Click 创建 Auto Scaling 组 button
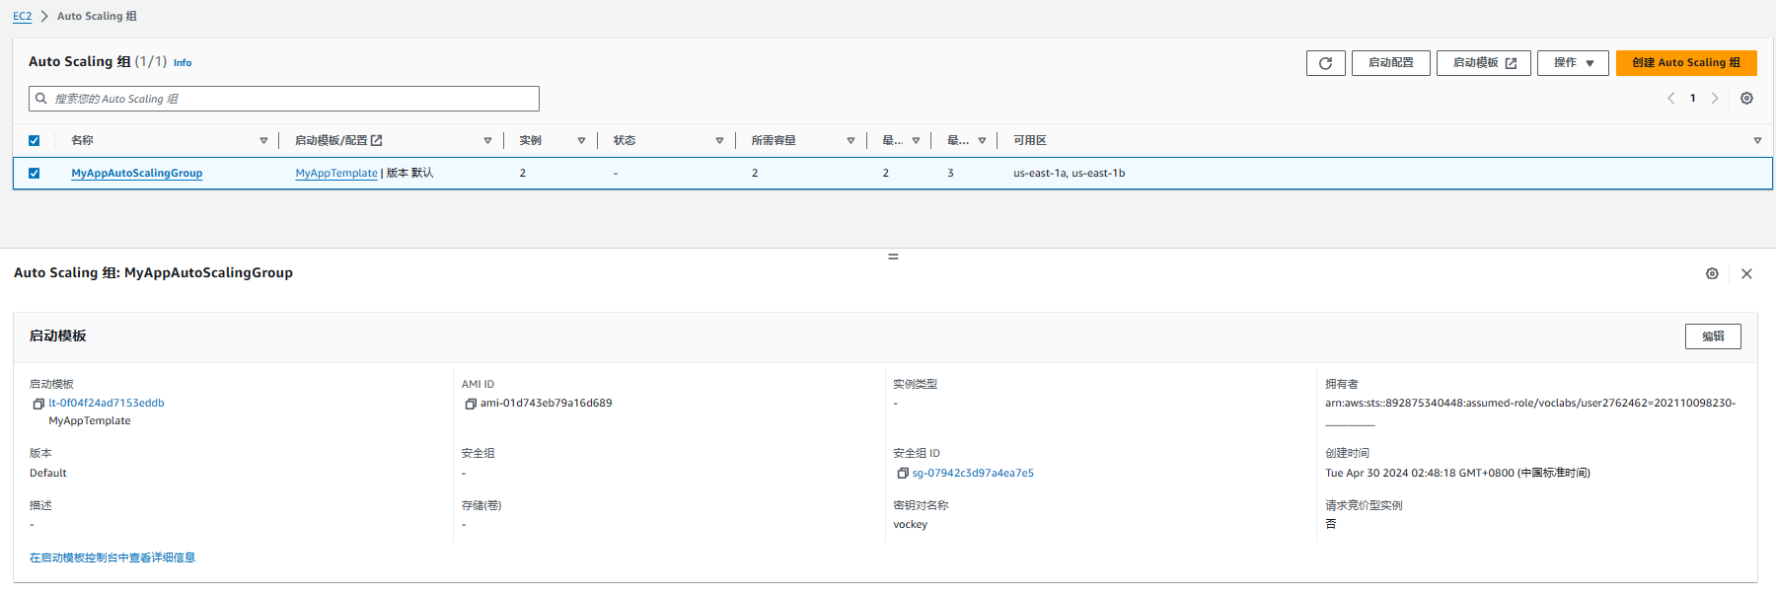This screenshot has height=595, width=1776. [1686, 63]
